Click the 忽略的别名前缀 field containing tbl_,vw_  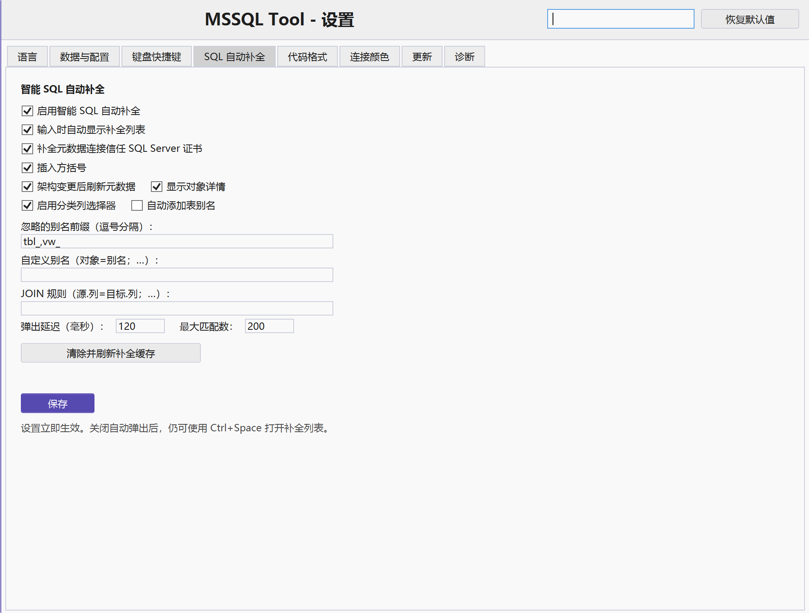point(177,241)
